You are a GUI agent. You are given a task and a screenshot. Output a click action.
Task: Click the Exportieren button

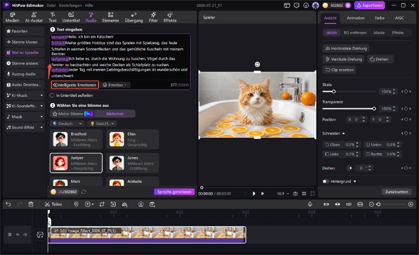370,5
